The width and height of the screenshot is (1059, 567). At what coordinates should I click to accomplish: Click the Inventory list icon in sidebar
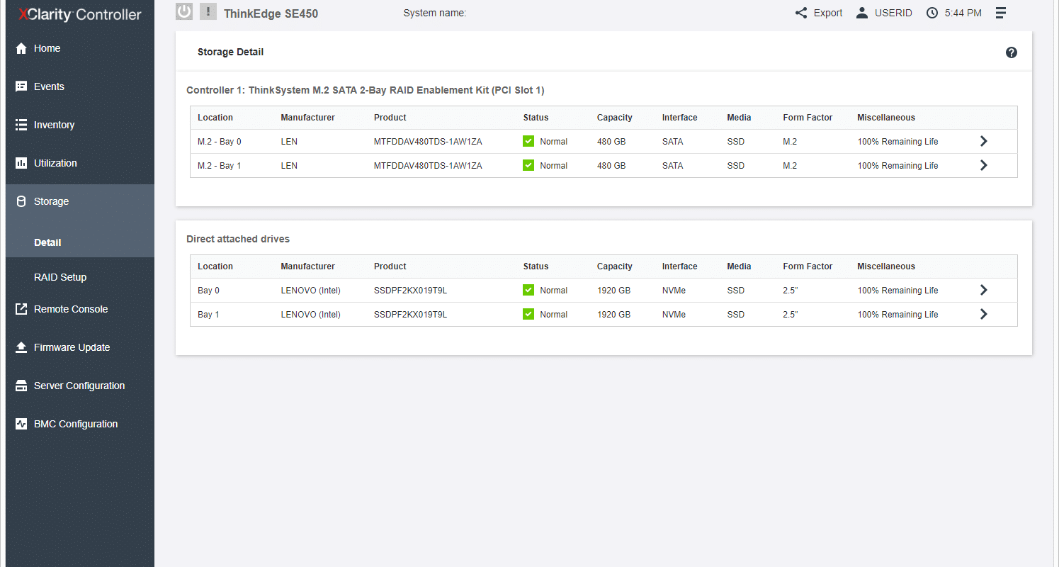coord(21,125)
